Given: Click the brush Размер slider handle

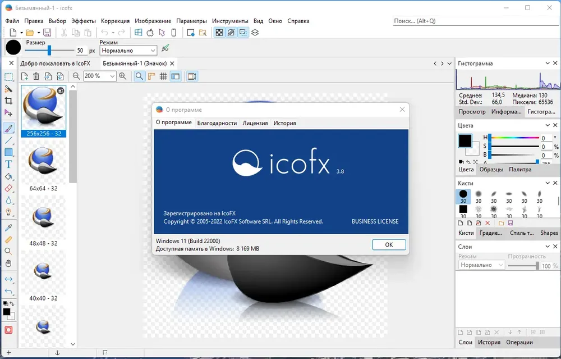Looking at the screenshot, I should pos(49,50).
